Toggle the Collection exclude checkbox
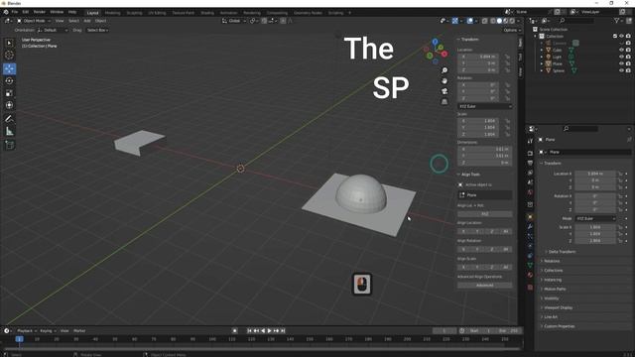The image size is (635, 357). pyautogui.click(x=615, y=36)
